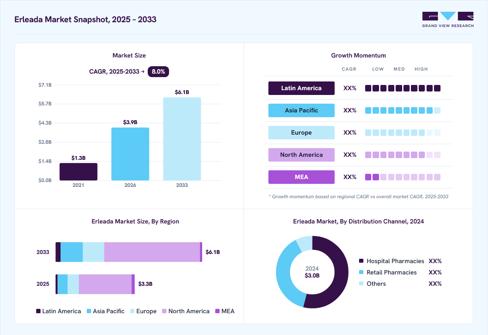Click Asia Pacific segment of 2033 bar
The height and width of the screenshot is (335, 488).
(x=71, y=252)
